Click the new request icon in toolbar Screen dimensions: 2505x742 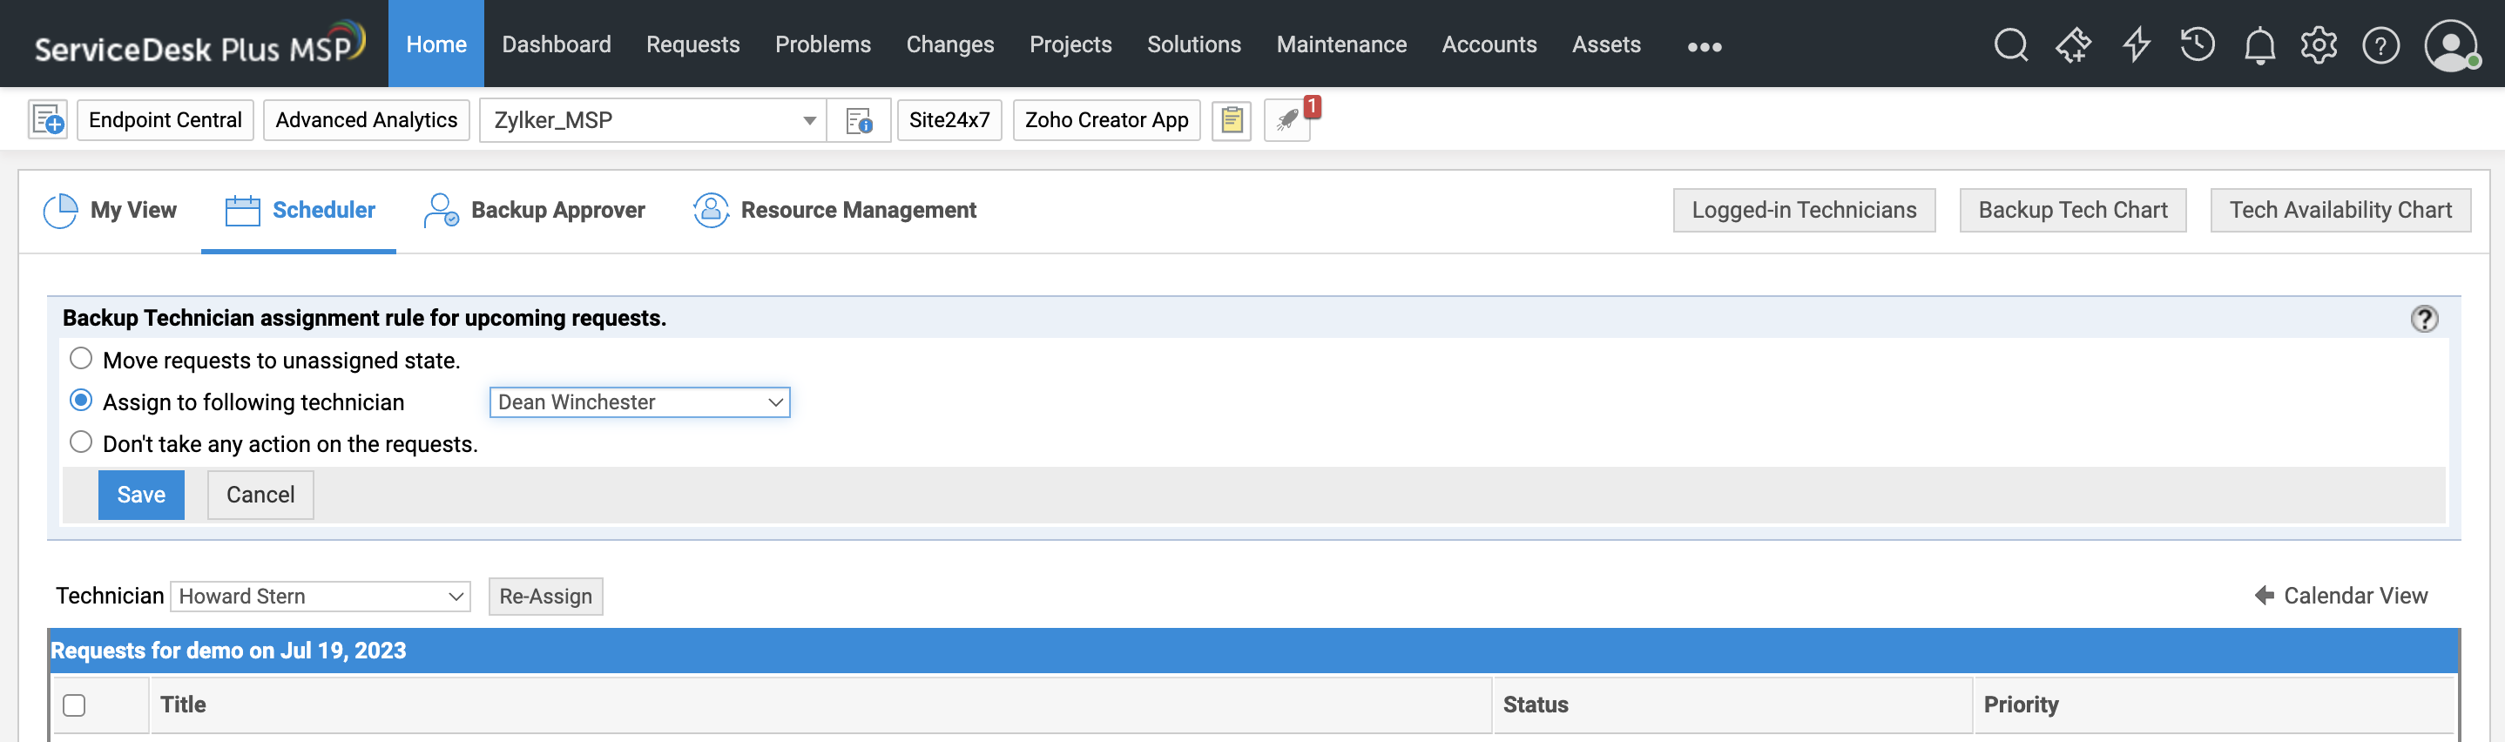click(x=48, y=120)
